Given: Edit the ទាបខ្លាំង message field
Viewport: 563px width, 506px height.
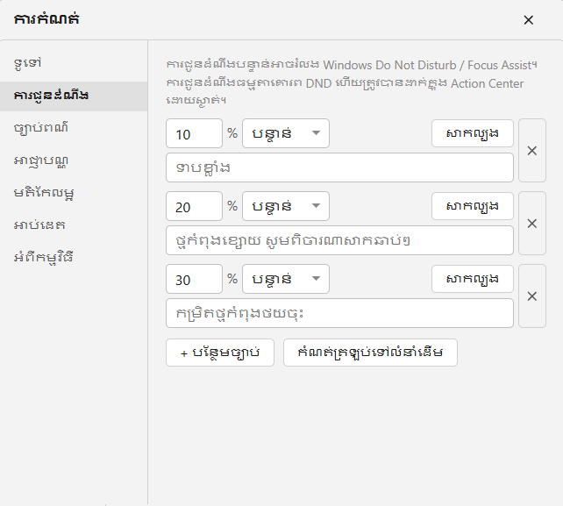Looking at the screenshot, I should (339, 167).
